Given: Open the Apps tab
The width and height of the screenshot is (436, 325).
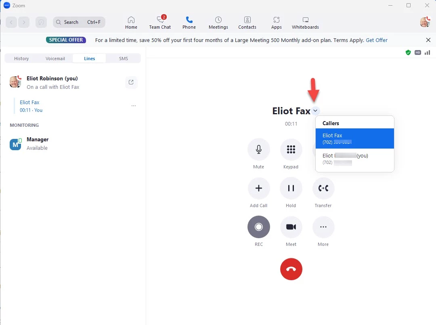Looking at the screenshot, I should (x=277, y=23).
